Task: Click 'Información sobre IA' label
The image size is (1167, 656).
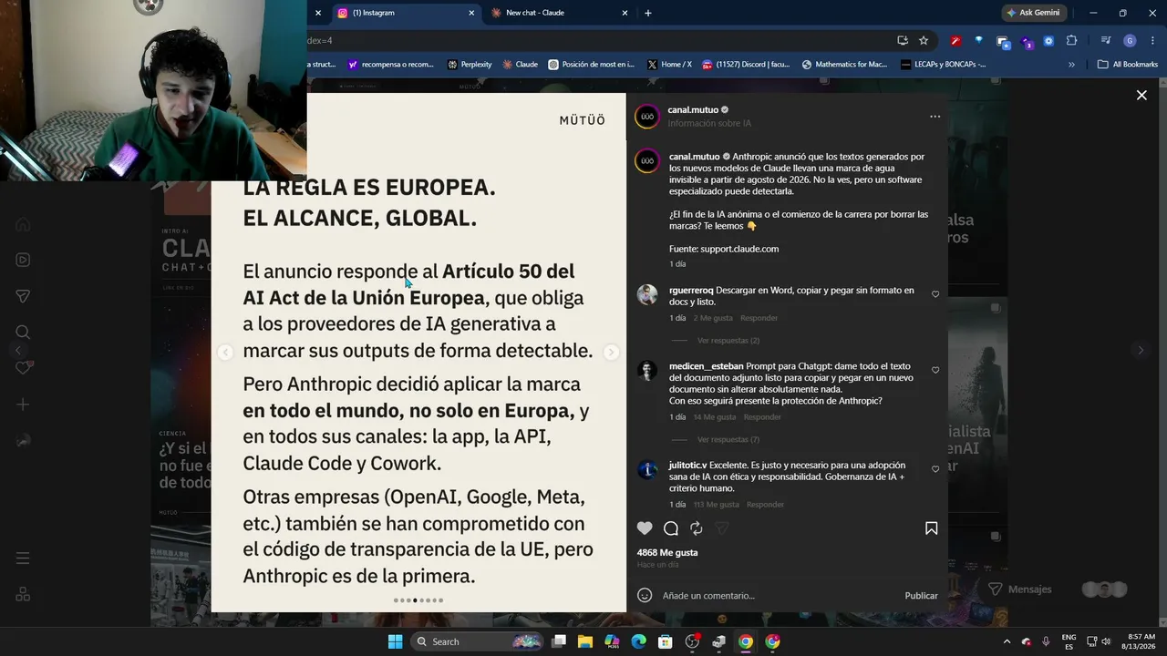Action: 709,124
